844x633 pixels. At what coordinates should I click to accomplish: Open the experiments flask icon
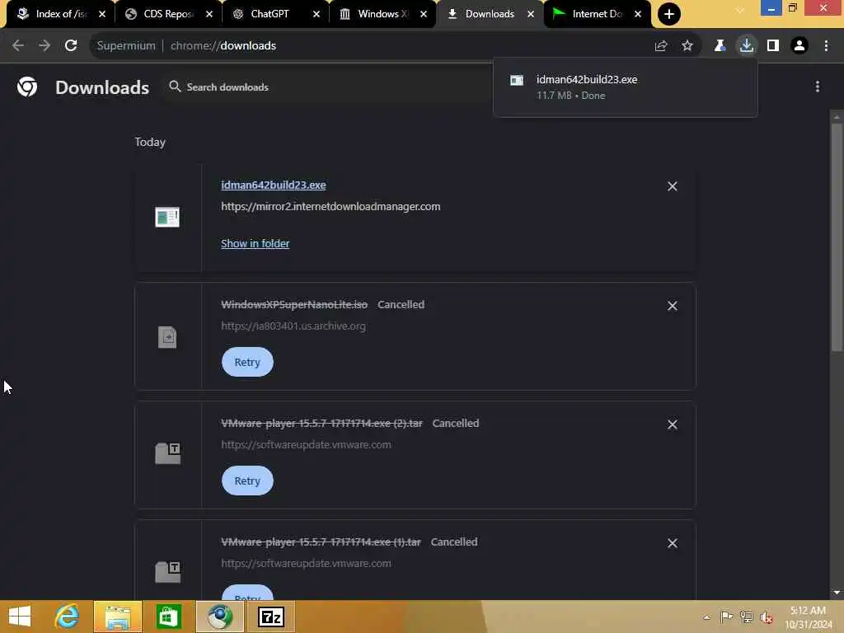[720, 46]
